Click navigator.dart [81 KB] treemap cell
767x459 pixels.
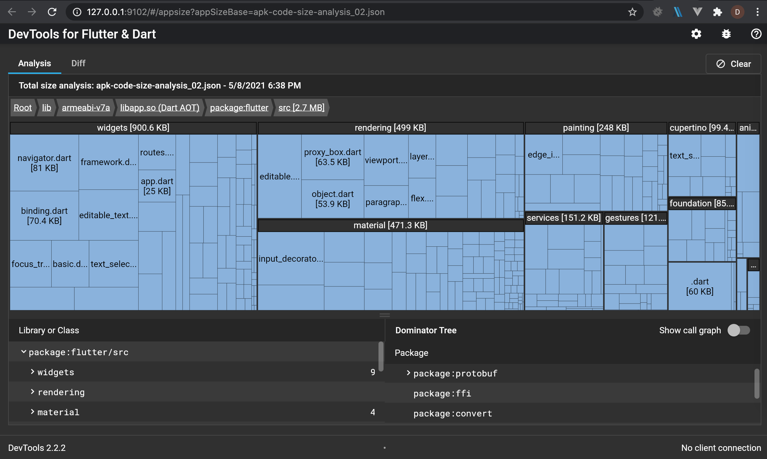44,163
